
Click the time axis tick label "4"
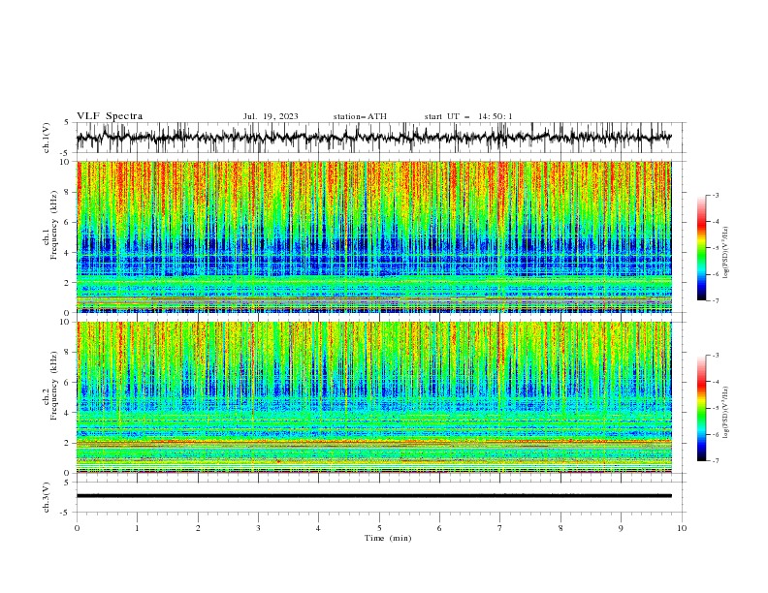point(318,528)
